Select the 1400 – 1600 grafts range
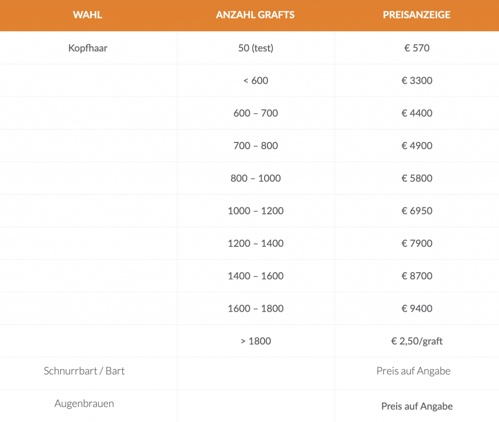This screenshot has width=499, height=422. click(x=255, y=276)
